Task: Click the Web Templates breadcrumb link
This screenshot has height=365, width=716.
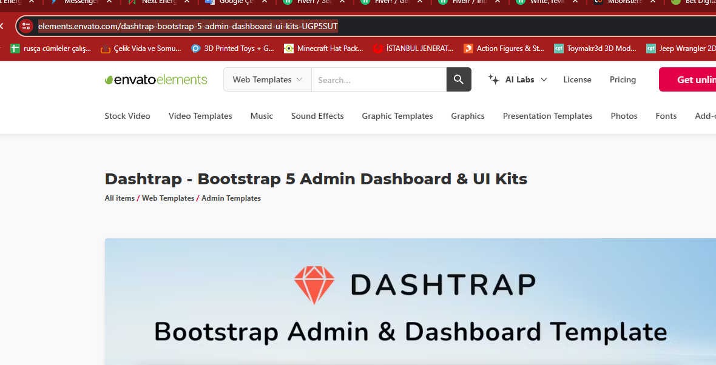Action: [168, 198]
